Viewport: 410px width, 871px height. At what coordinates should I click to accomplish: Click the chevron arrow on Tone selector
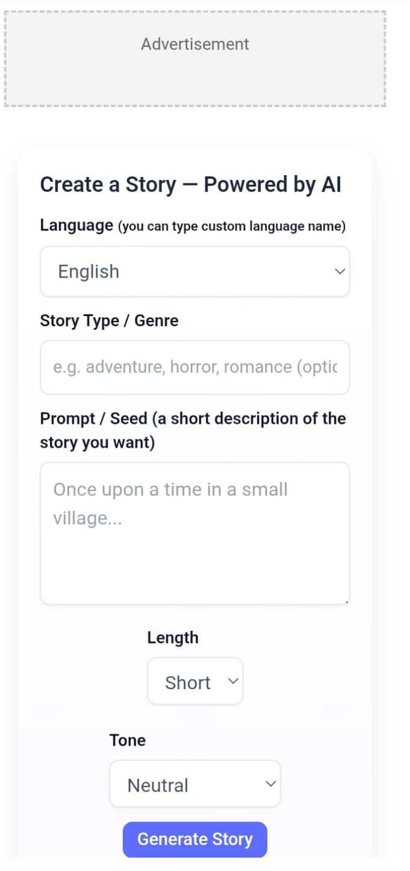(271, 784)
